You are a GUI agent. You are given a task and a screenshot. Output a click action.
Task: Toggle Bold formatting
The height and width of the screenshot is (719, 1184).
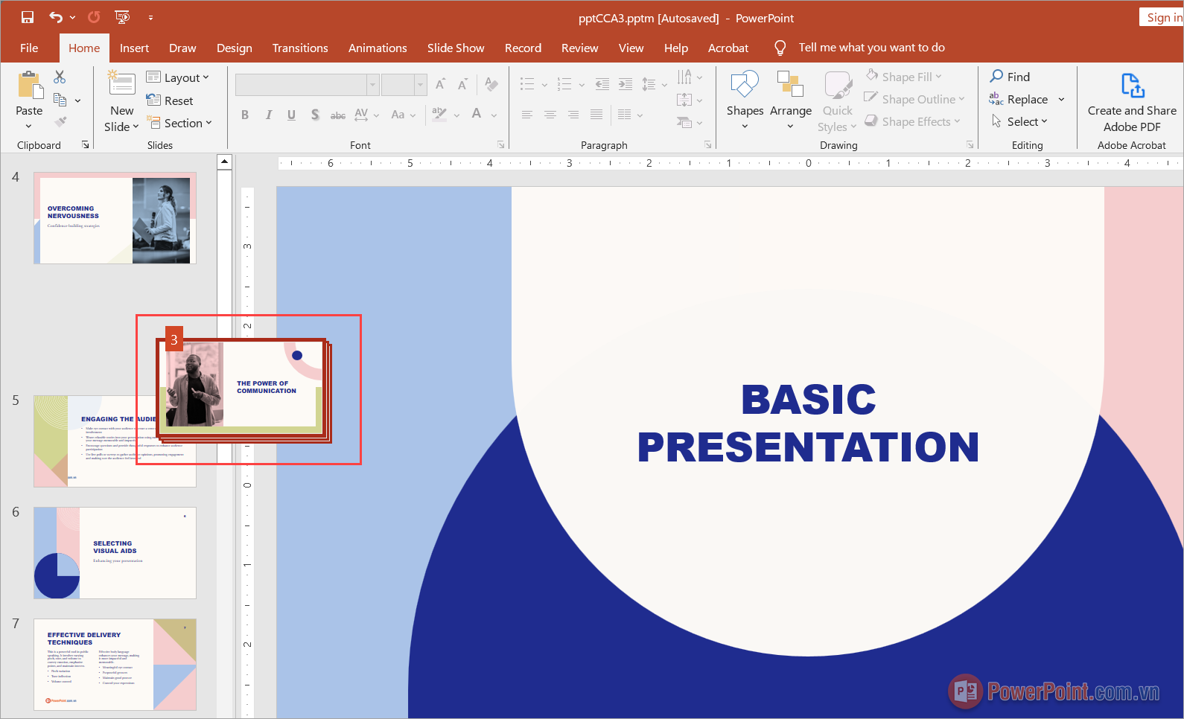[x=245, y=115]
